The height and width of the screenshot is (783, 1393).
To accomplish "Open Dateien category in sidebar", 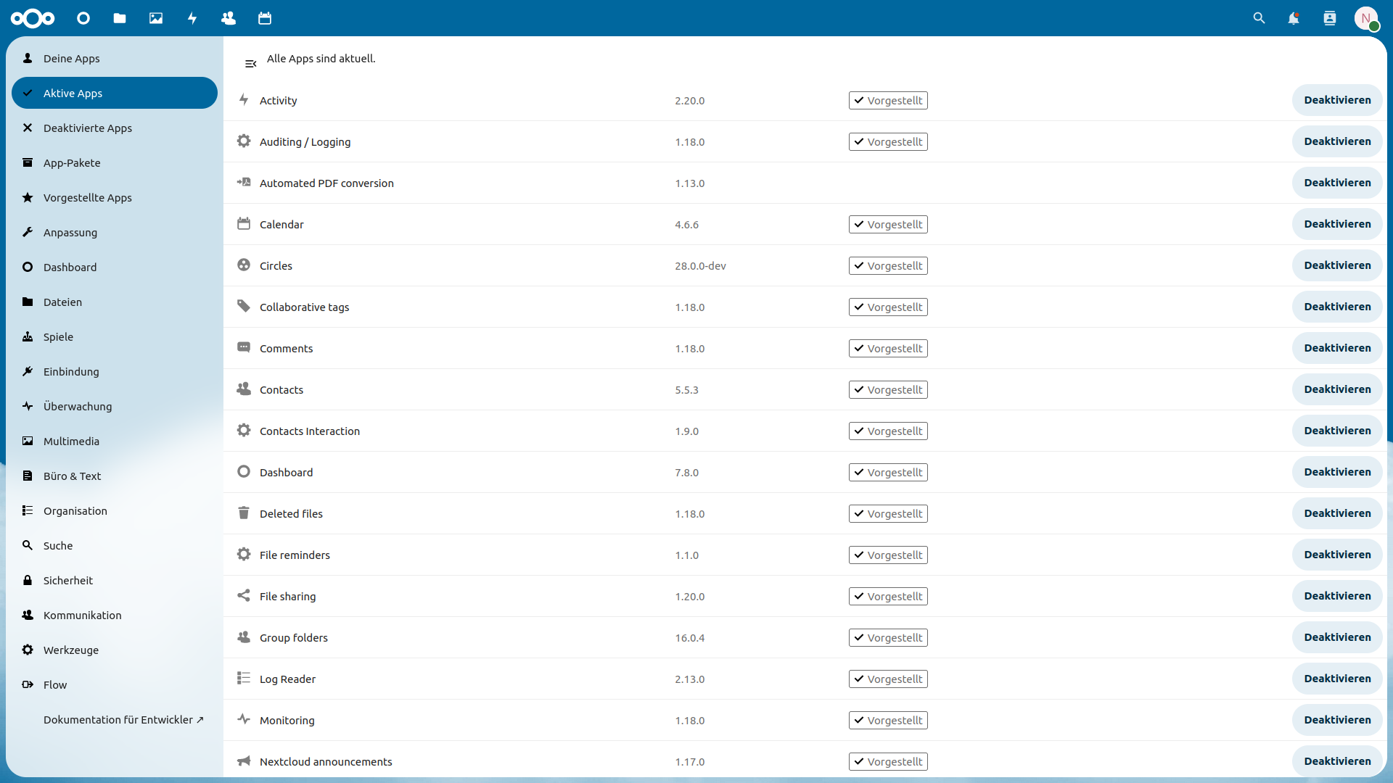I will [x=115, y=302].
